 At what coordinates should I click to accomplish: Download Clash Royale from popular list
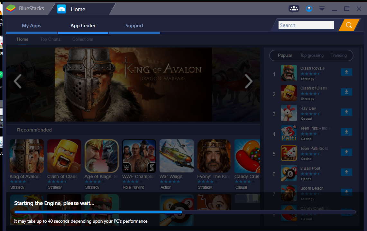coord(346,72)
